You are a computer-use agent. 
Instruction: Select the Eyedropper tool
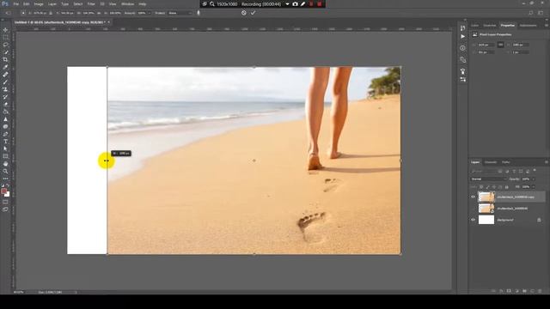coord(5,67)
